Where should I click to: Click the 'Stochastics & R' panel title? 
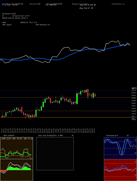[112, 135]
